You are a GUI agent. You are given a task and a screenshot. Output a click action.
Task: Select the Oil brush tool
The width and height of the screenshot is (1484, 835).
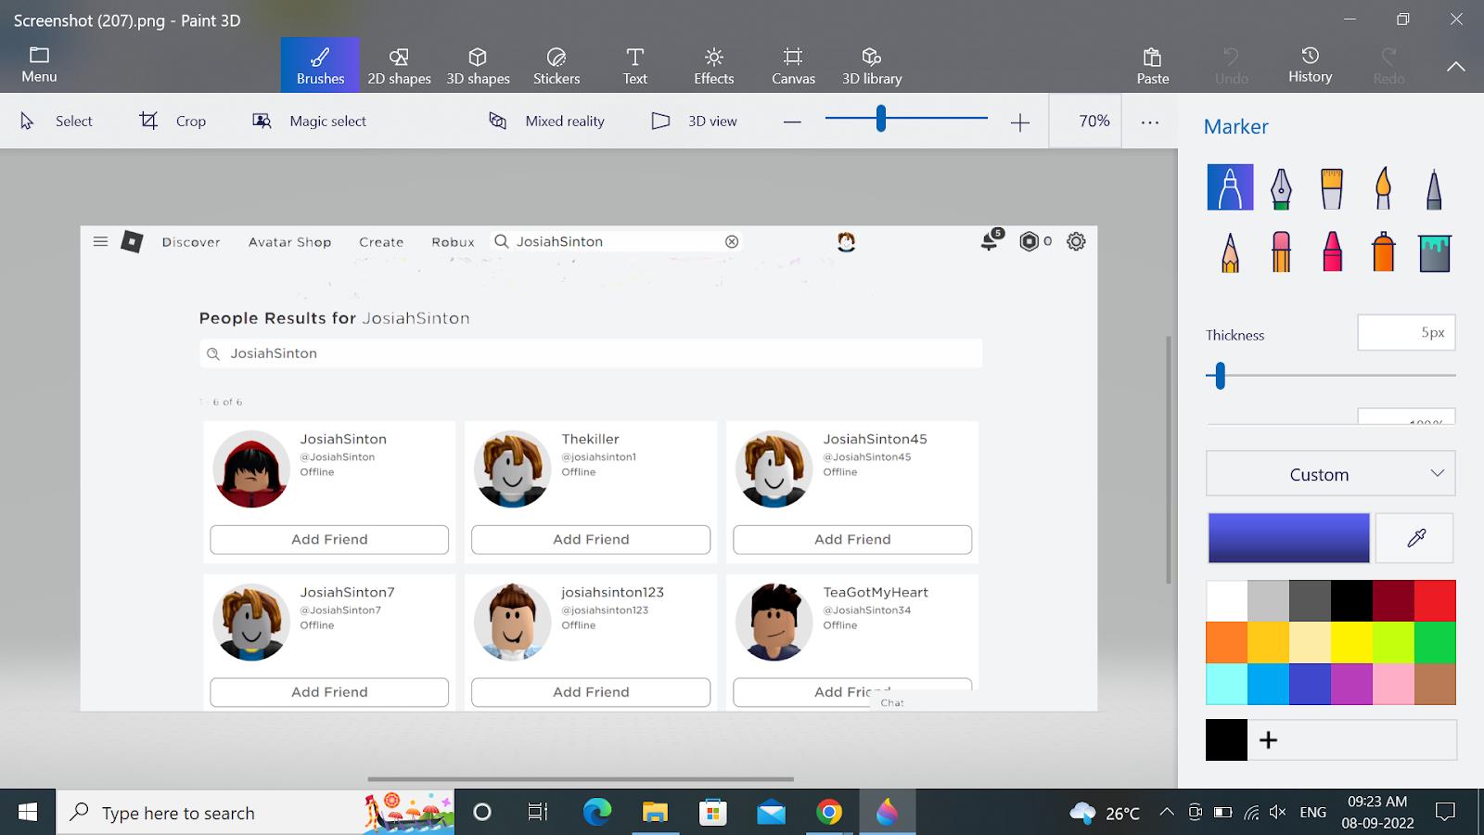(1332, 188)
